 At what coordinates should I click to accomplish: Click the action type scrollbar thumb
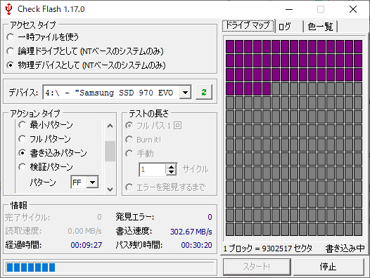110,151
